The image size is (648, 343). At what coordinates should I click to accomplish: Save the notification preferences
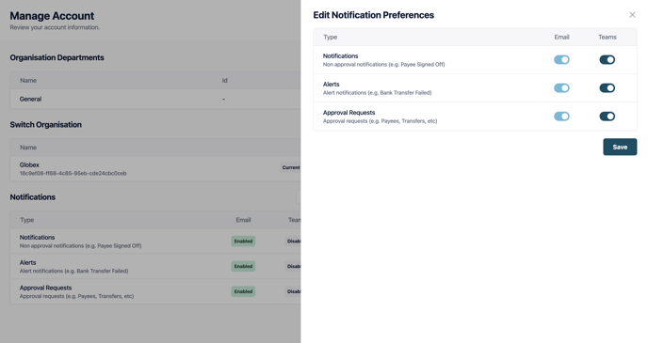(620, 148)
